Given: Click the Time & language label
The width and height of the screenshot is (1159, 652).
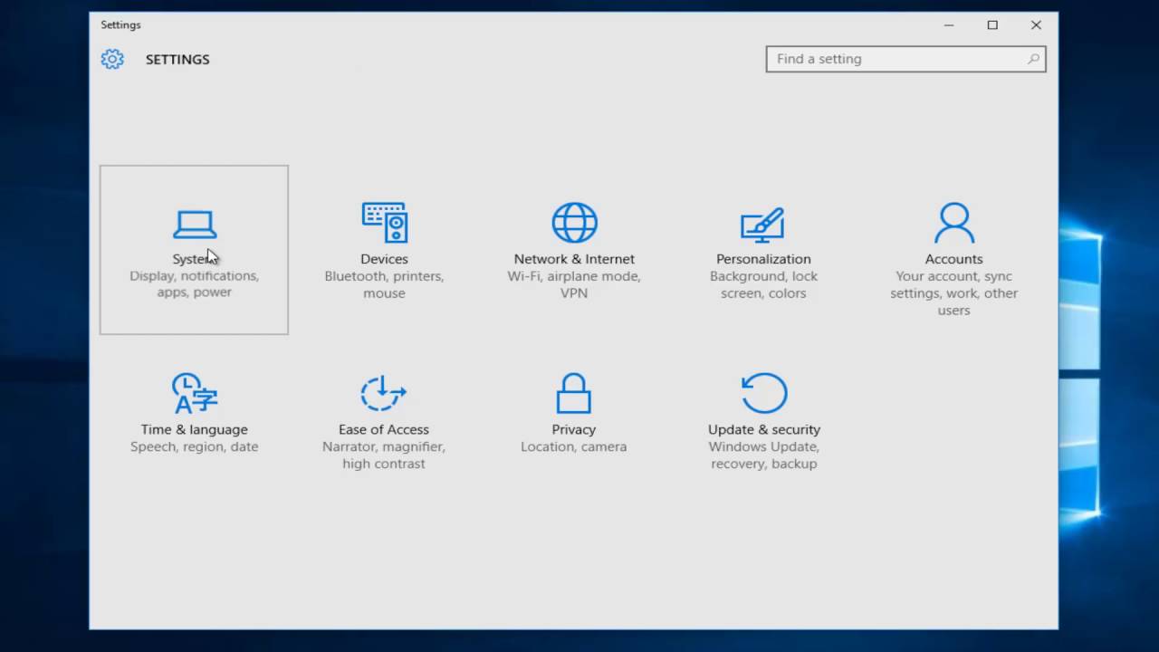Looking at the screenshot, I should [194, 429].
